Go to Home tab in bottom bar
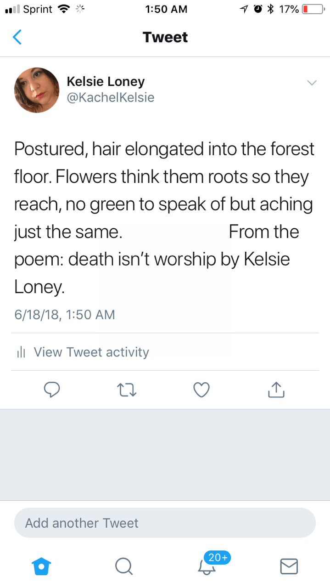The height and width of the screenshot is (588, 330). click(41, 566)
